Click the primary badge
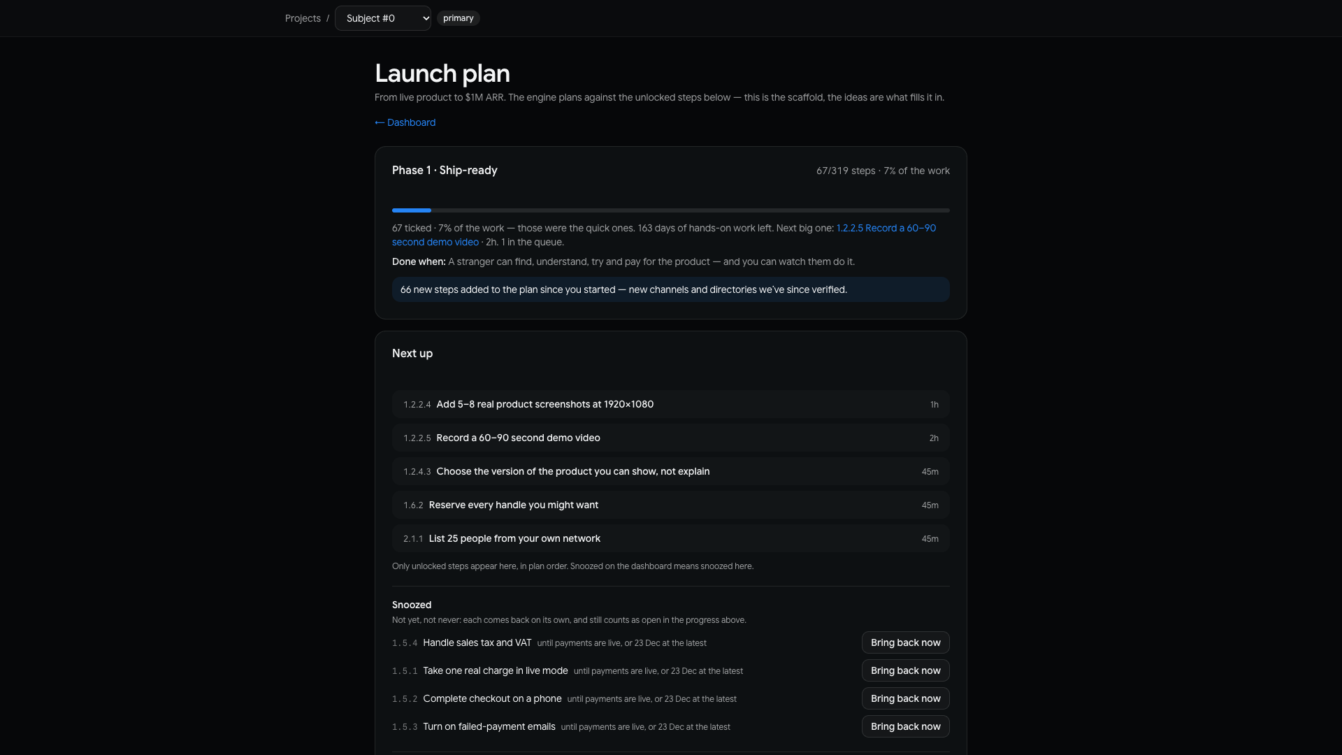The image size is (1342, 755). pos(459,18)
